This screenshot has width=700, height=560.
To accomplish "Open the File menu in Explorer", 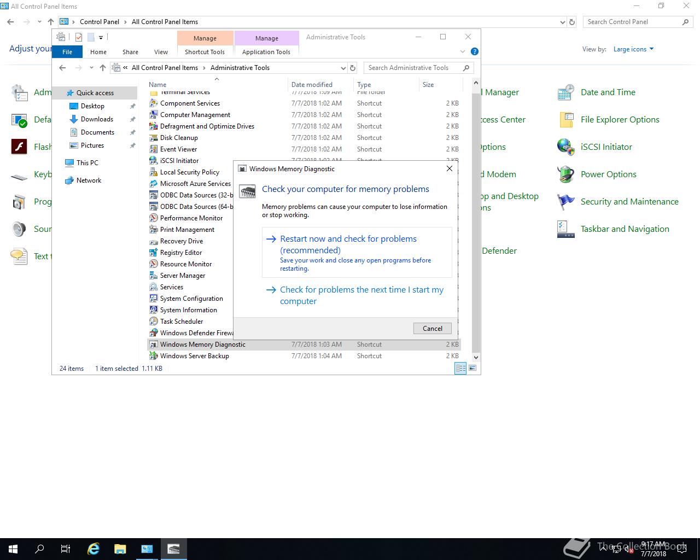I will coord(67,52).
